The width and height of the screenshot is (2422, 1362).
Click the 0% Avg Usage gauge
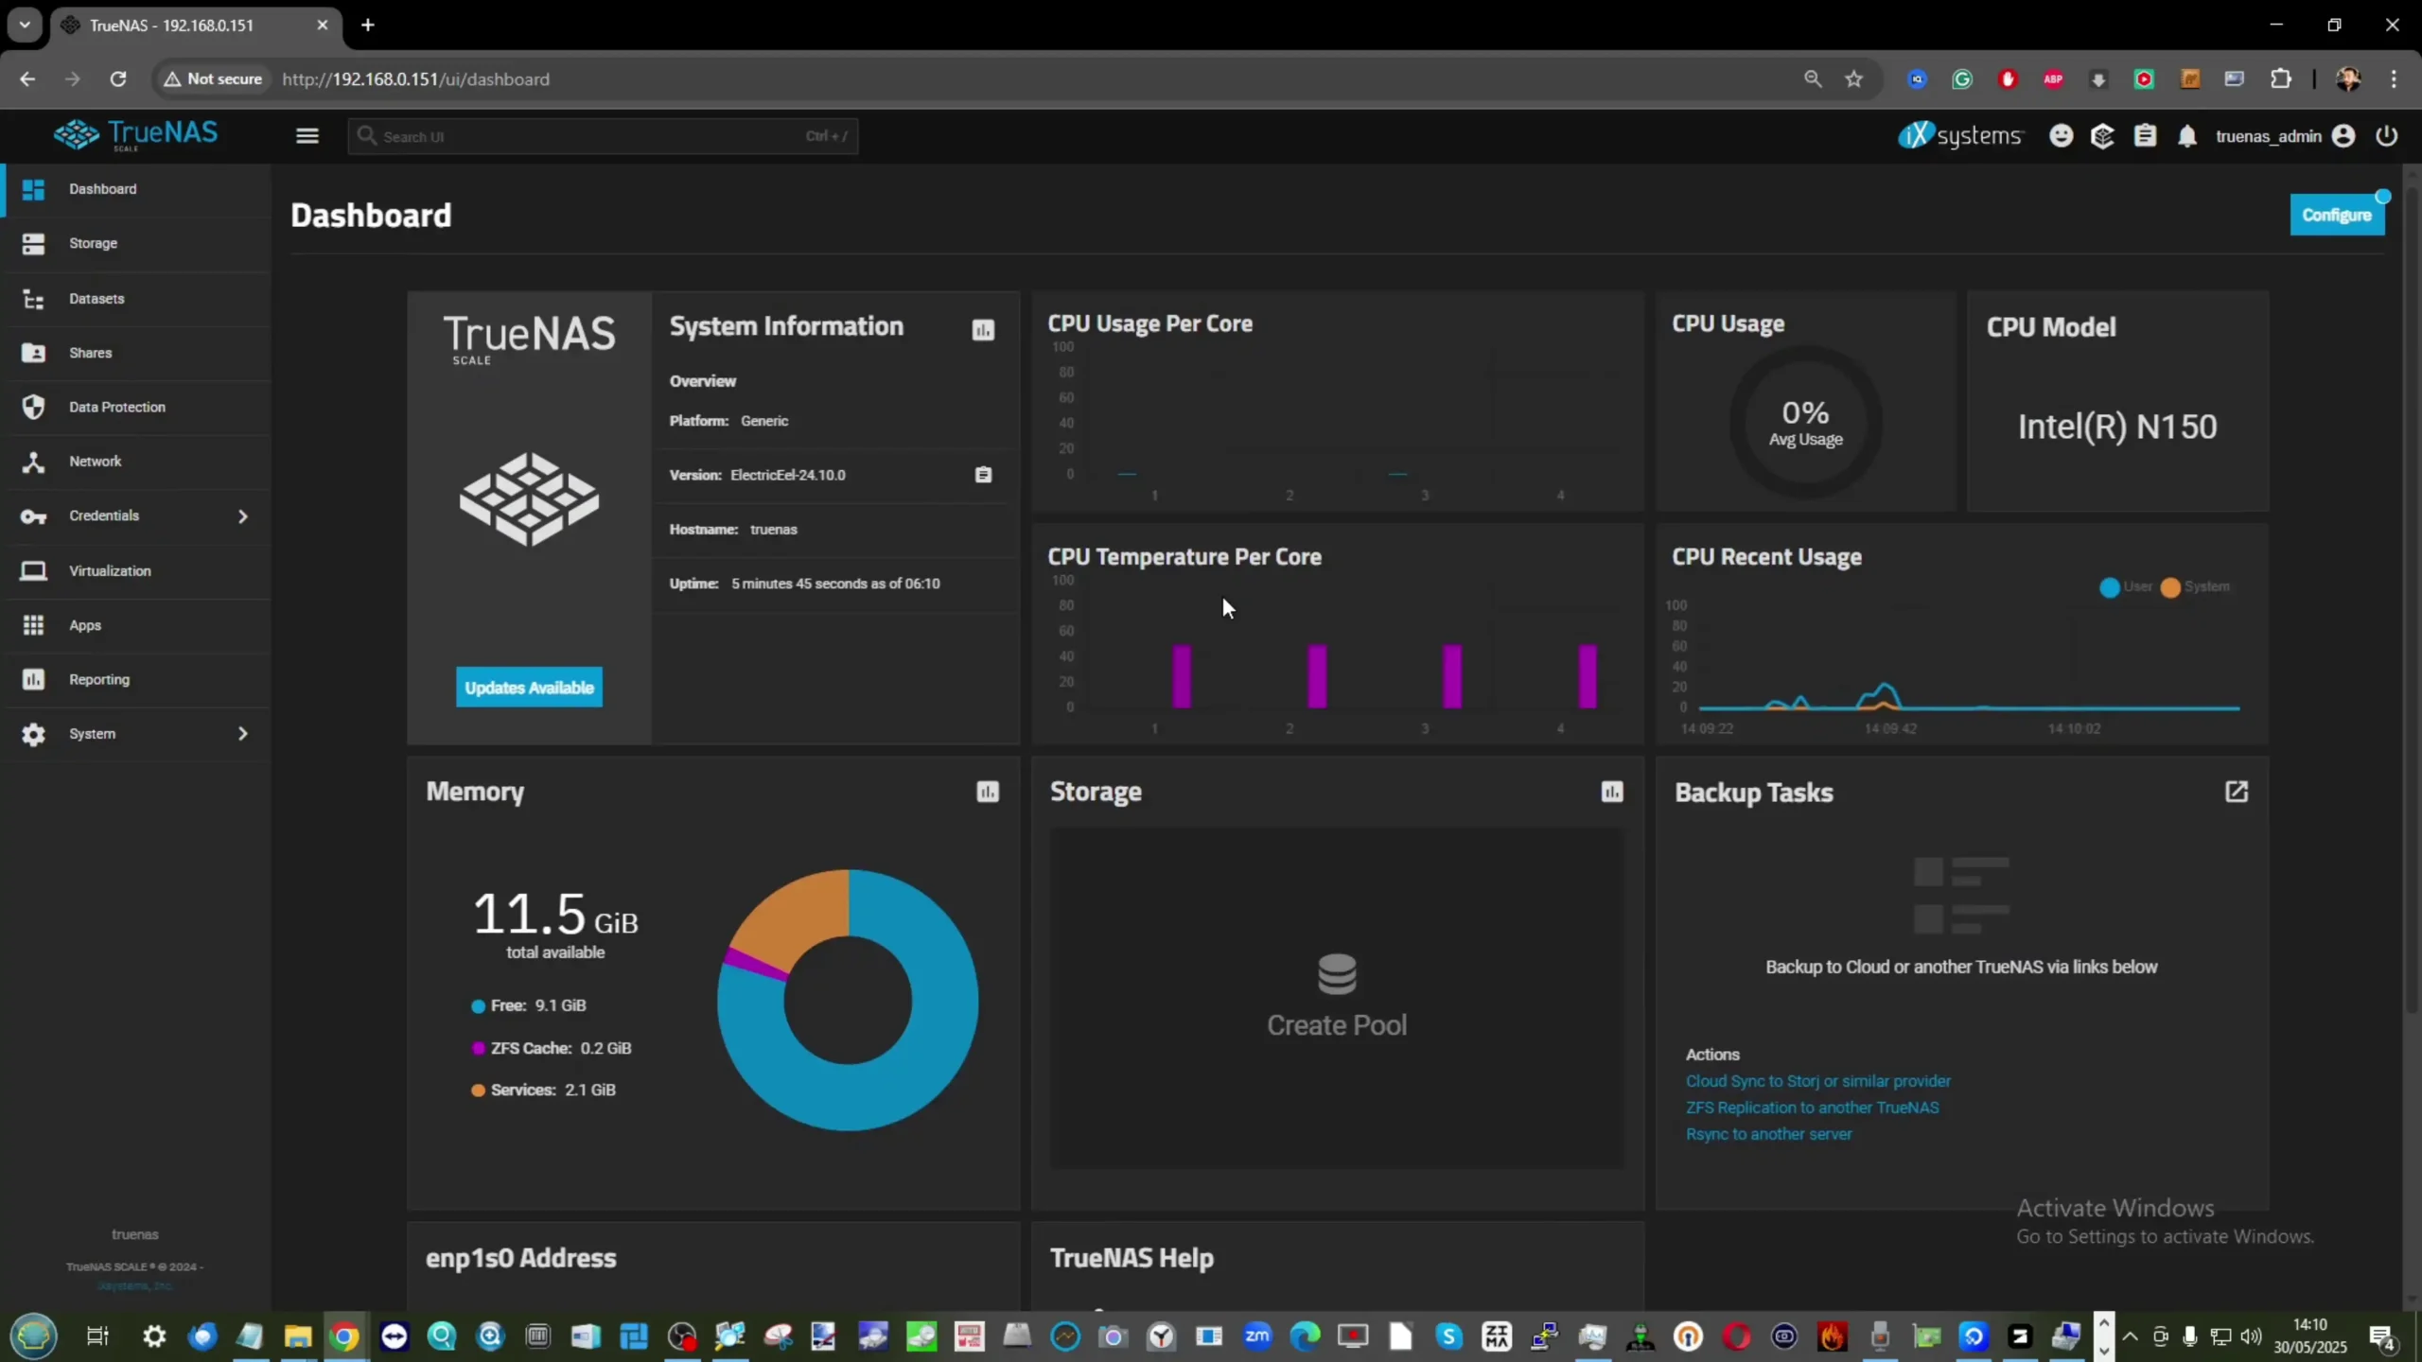tap(1805, 422)
